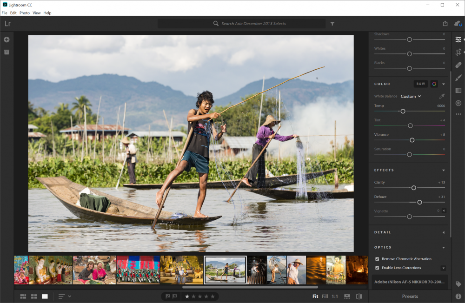Select the golden rippled sand thumbnail
The image size is (465, 303).
point(316,270)
